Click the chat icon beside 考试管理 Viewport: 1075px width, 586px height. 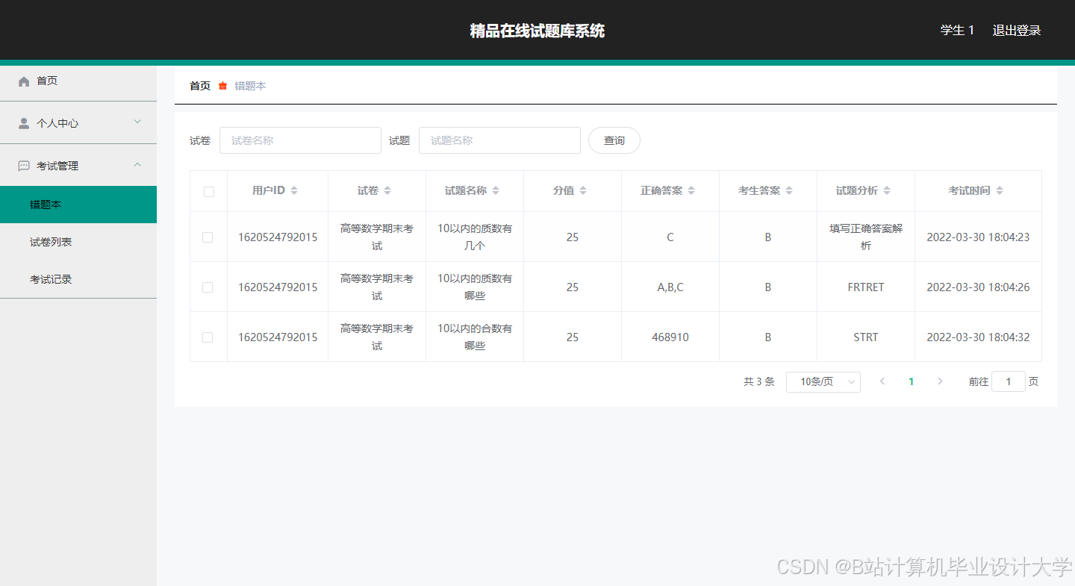pos(24,166)
